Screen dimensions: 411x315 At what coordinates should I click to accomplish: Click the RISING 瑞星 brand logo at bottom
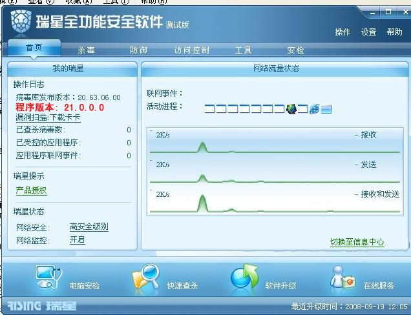[41, 306]
